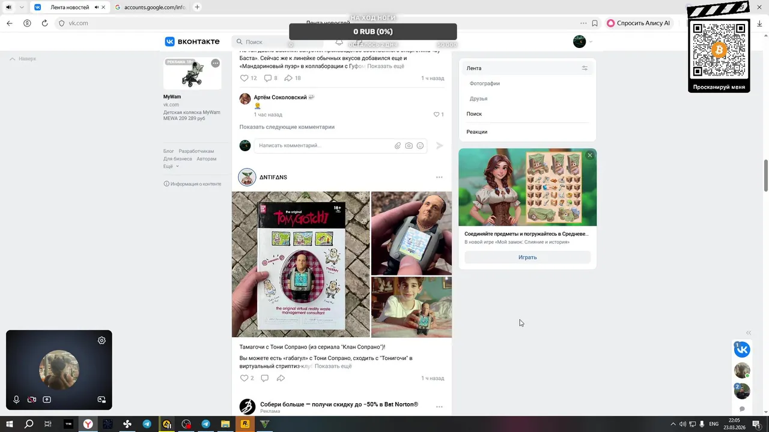Open the emoji picker in comment box
The image size is (769, 432).
point(421,146)
